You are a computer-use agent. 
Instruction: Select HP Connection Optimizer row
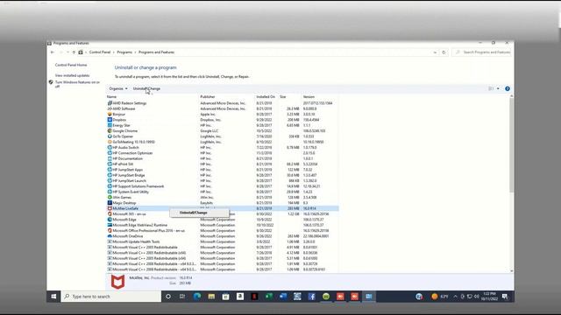tap(222, 153)
